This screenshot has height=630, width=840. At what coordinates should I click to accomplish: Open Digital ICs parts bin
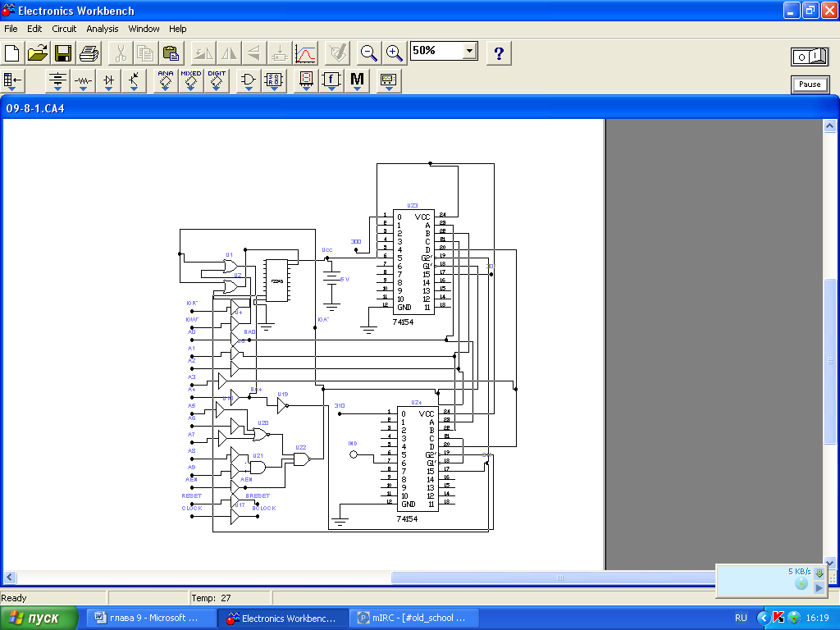(x=217, y=80)
